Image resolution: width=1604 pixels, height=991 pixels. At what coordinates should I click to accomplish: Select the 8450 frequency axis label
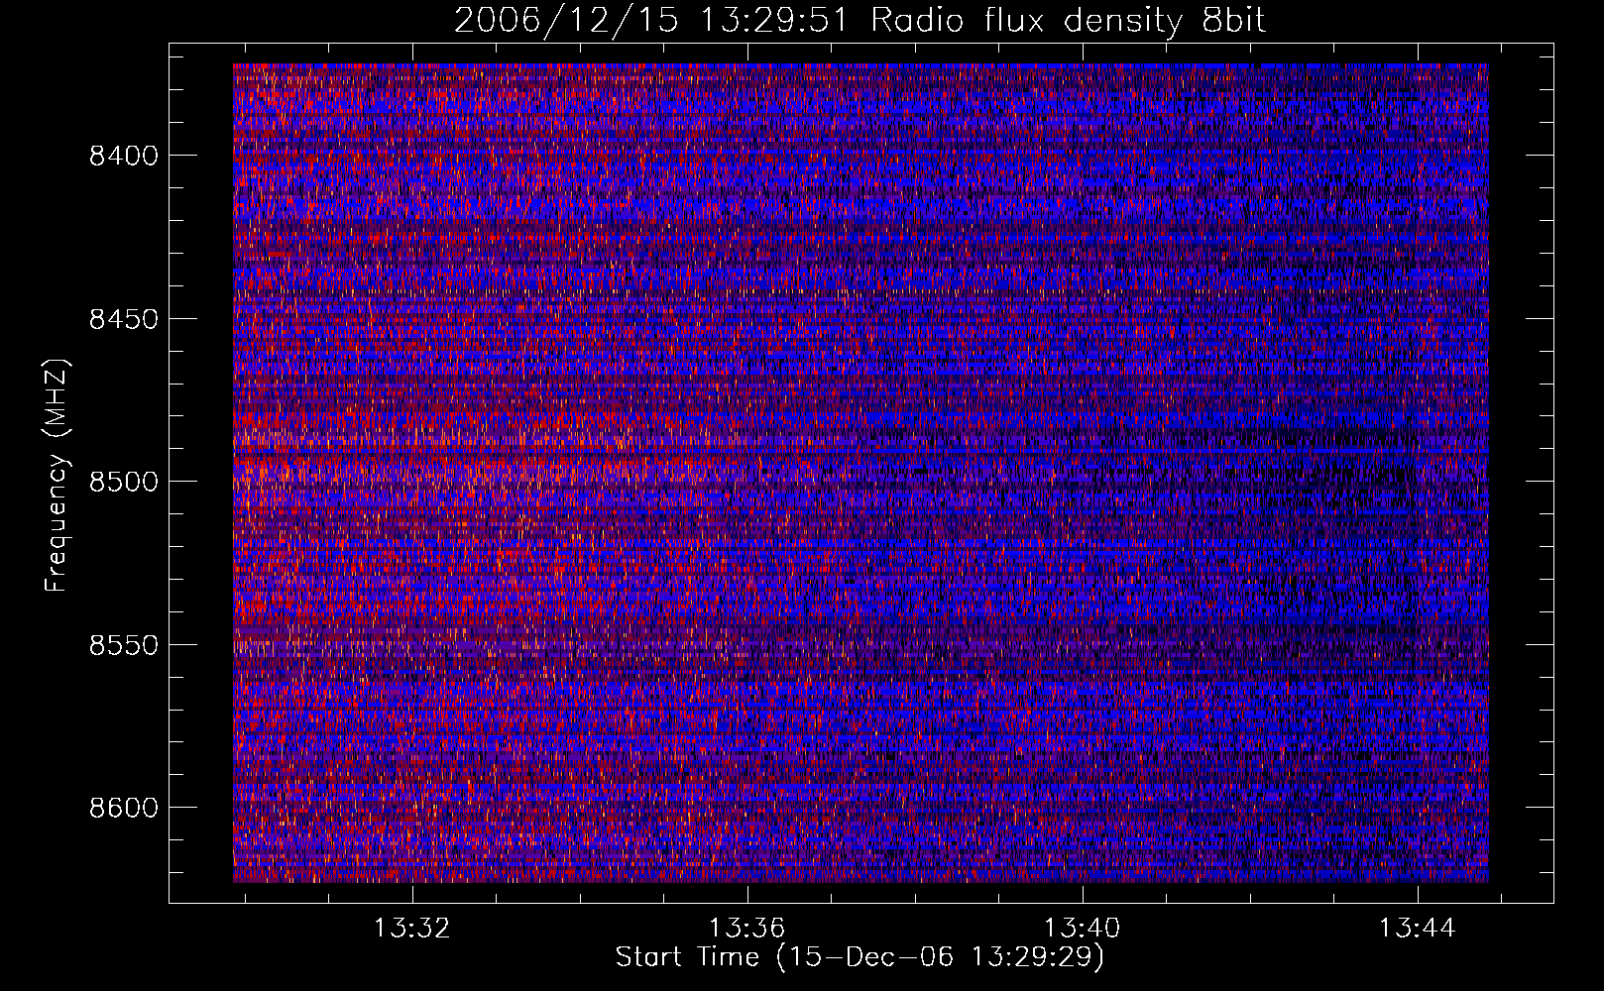click(x=123, y=319)
